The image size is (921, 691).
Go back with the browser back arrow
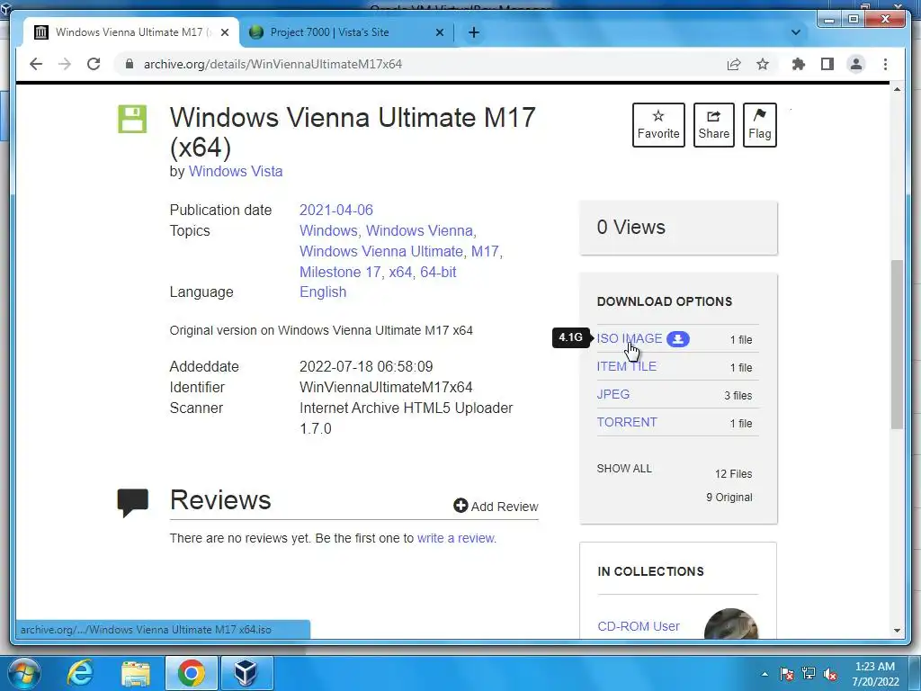point(36,64)
